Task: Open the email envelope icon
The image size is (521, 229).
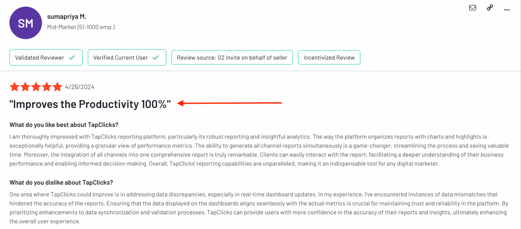Action: pyautogui.click(x=473, y=8)
